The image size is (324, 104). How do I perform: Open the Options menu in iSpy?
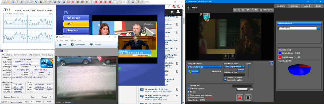click(x=73, y=40)
